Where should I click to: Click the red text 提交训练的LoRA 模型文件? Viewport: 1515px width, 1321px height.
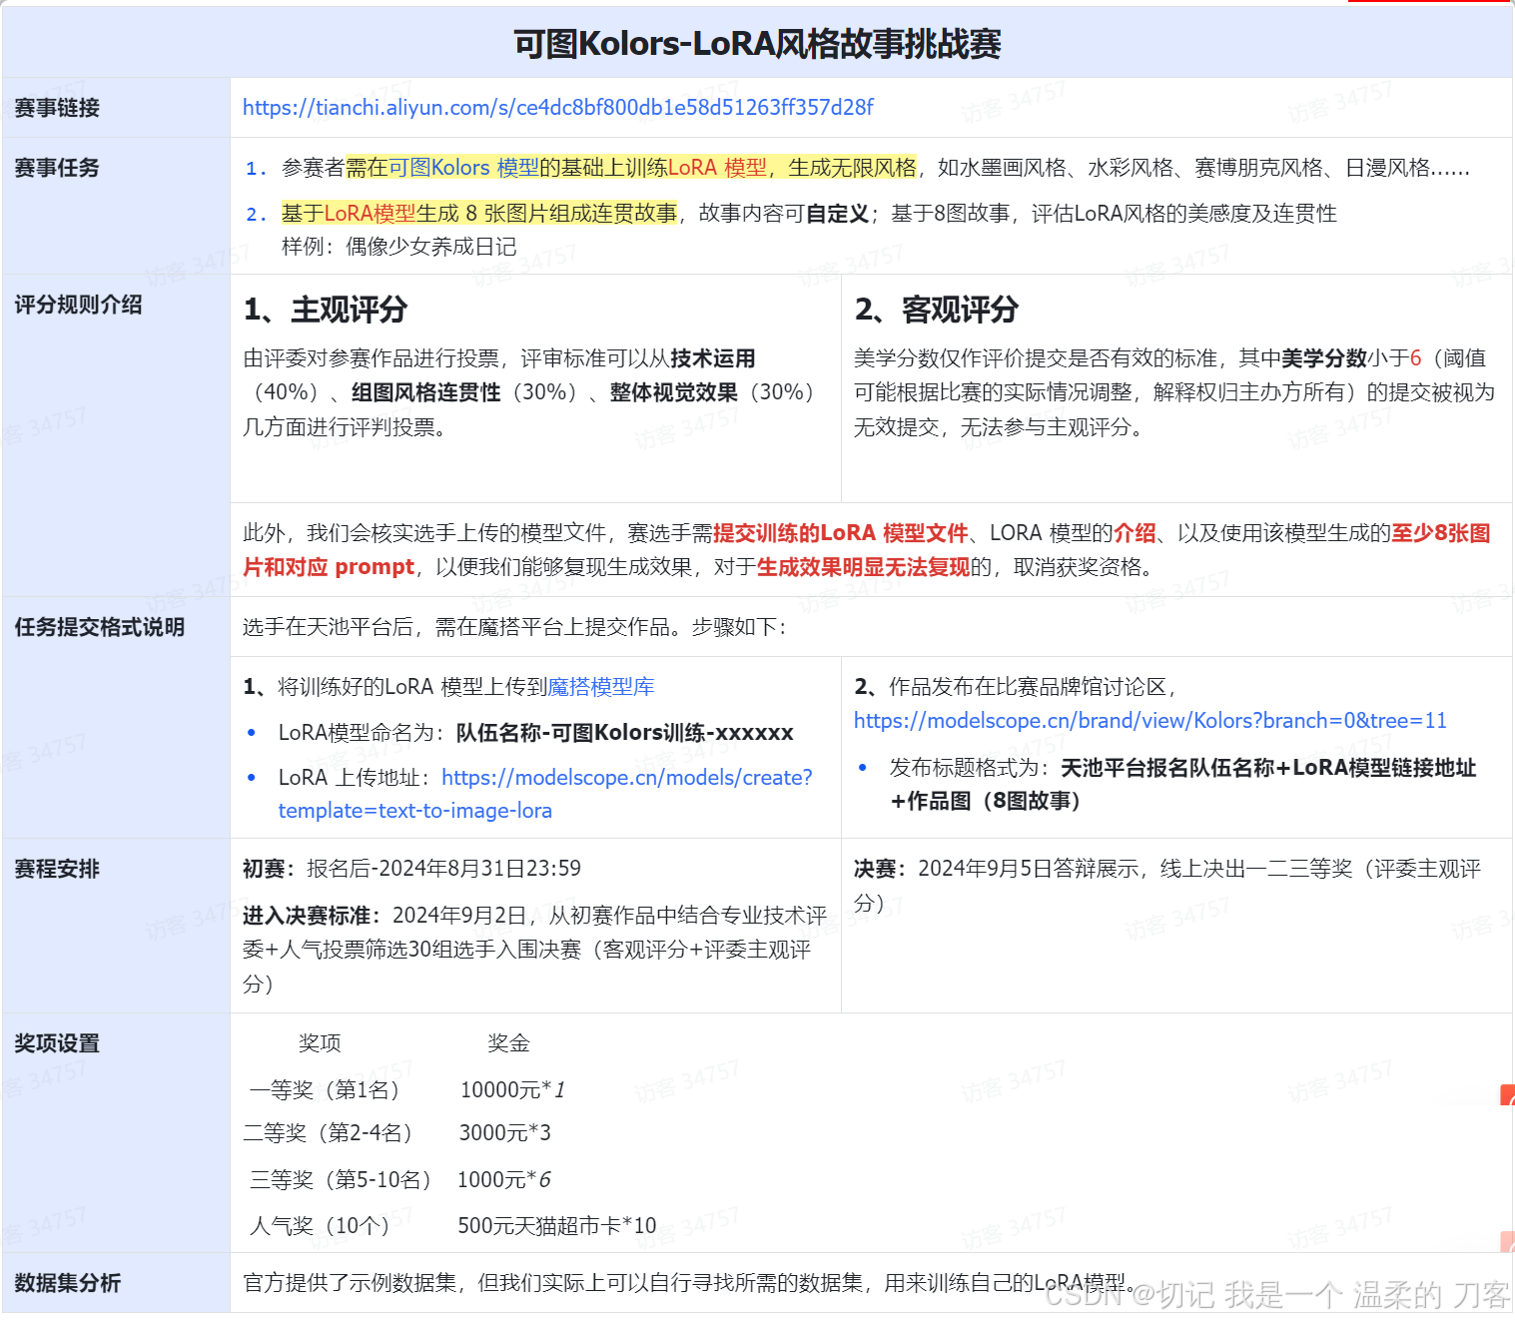coord(841,533)
